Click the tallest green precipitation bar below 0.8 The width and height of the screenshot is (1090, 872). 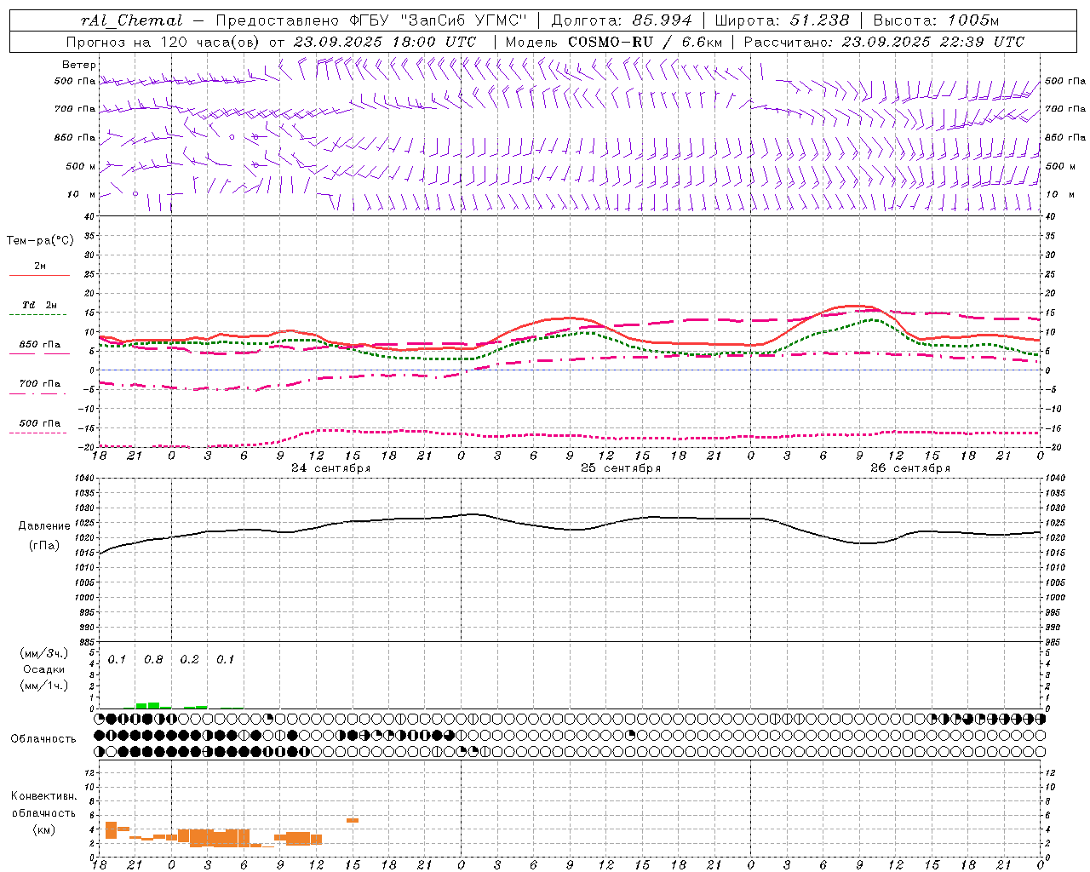[153, 705]
